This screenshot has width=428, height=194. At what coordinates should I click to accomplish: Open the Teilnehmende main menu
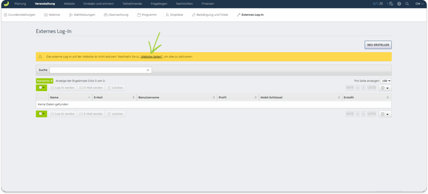tap(132, 4)
